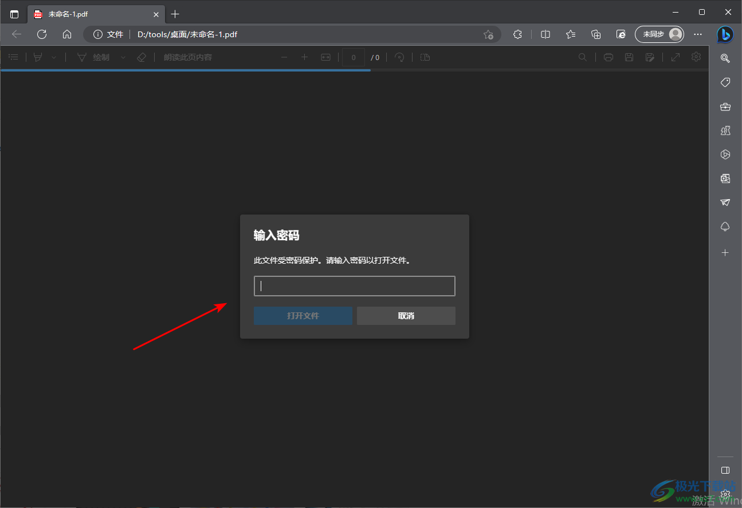
Task: Toggle fit to width
Action: [x=325, y=57]
